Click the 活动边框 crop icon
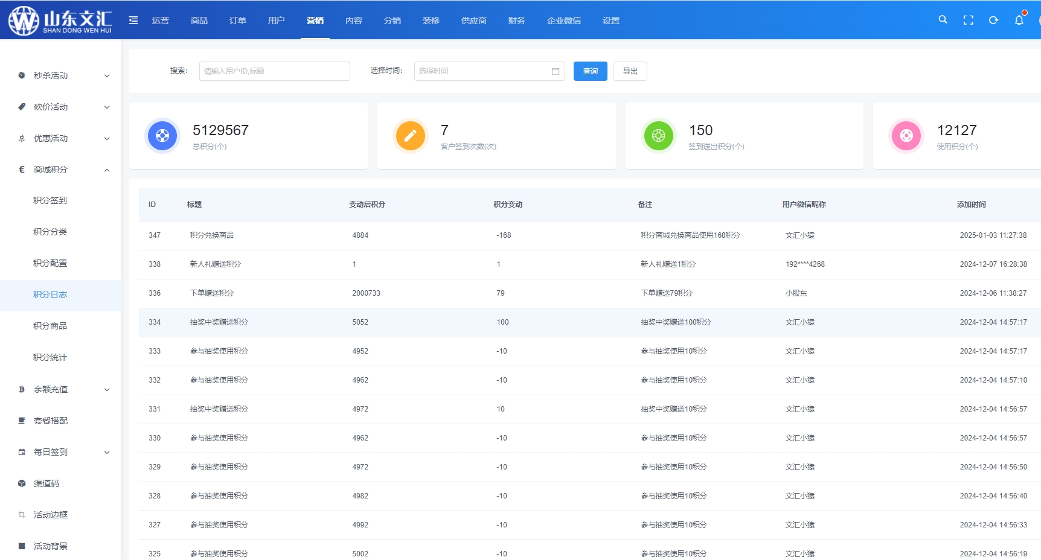 (x=22, y=515)
